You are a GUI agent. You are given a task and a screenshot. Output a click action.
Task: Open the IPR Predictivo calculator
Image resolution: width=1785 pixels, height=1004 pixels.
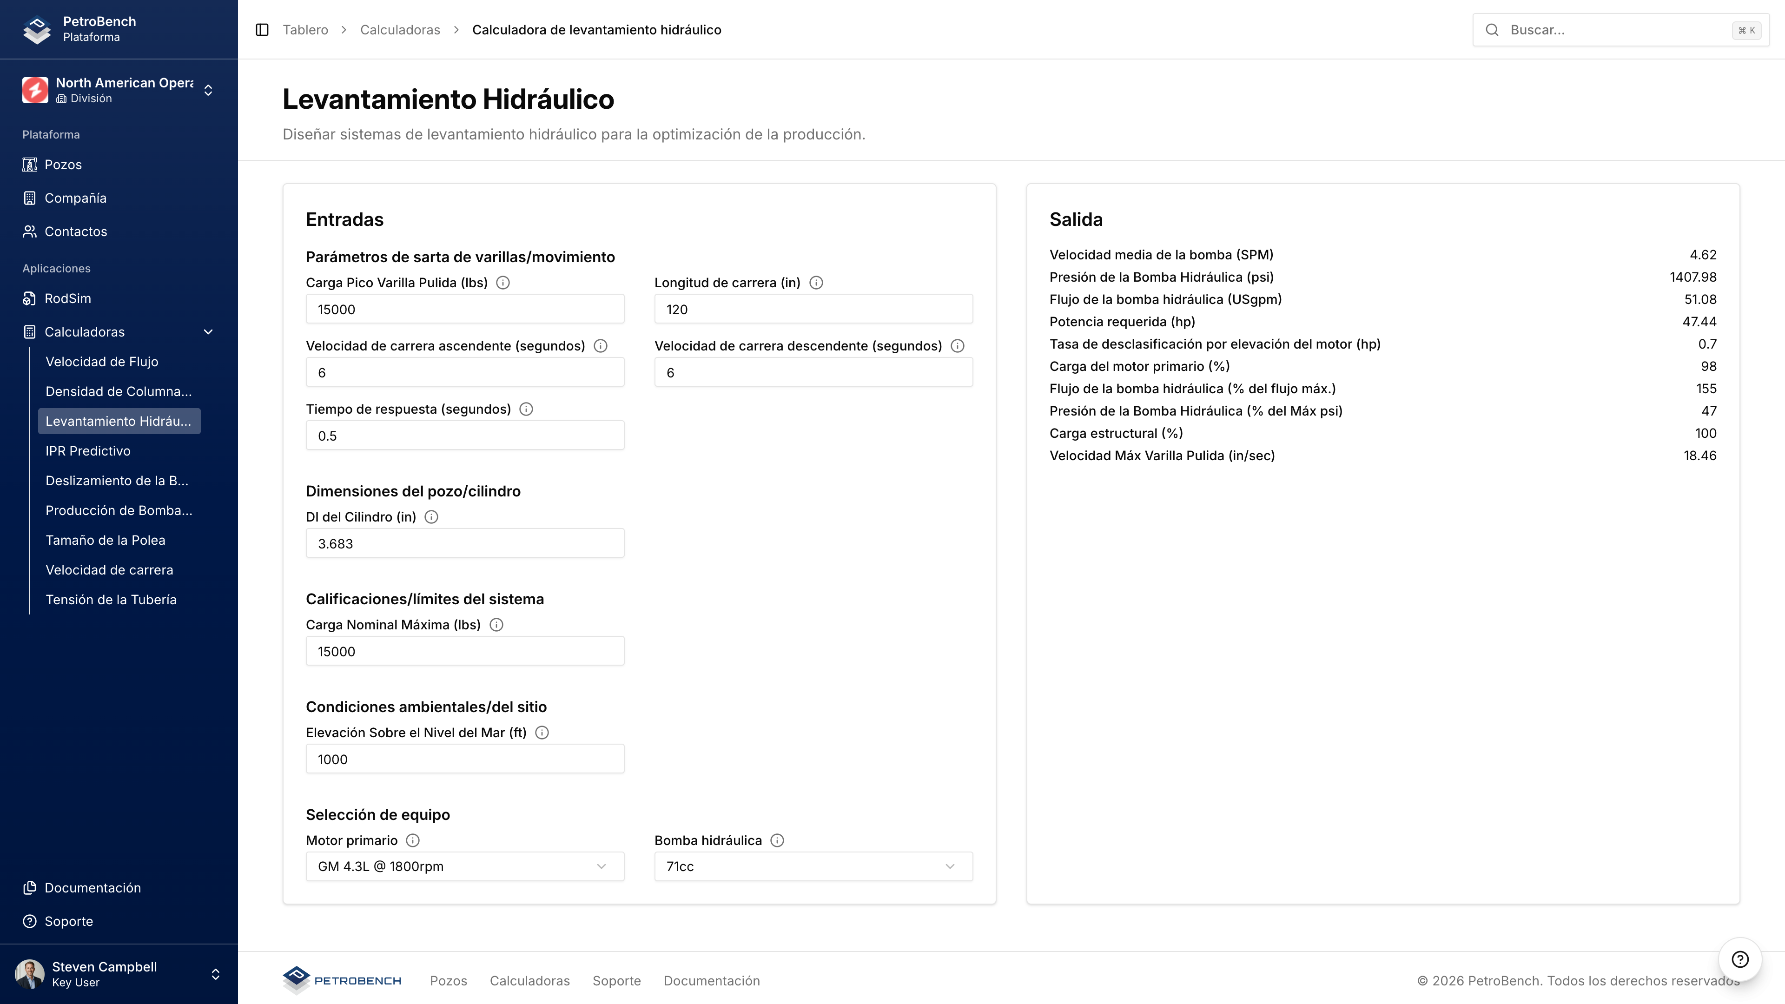(x=88, y=450)
